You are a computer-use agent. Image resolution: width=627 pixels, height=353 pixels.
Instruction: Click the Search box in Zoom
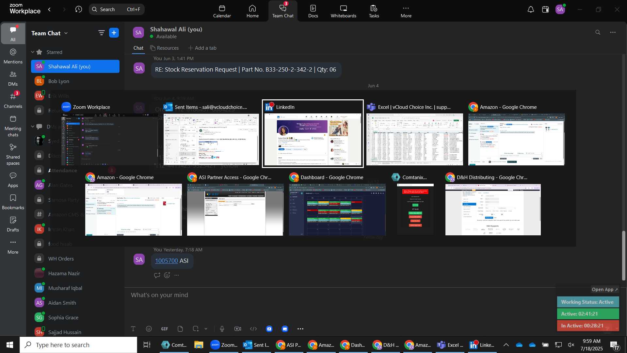pos(117,9)
